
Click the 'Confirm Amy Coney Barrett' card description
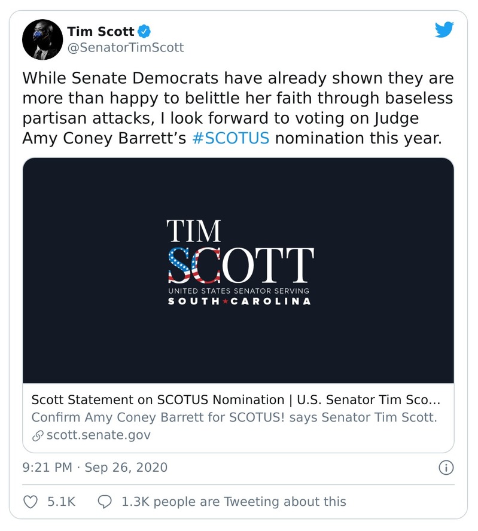point(234,417)
